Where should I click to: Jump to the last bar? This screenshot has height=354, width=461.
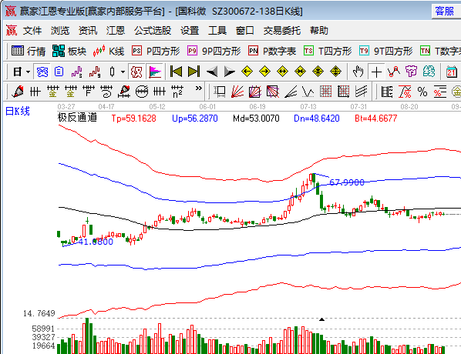[194, 72]
